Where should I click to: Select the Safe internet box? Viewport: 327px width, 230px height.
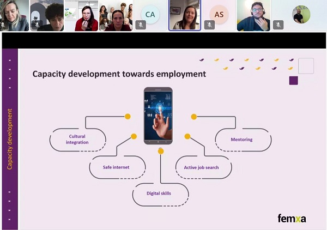116,167
